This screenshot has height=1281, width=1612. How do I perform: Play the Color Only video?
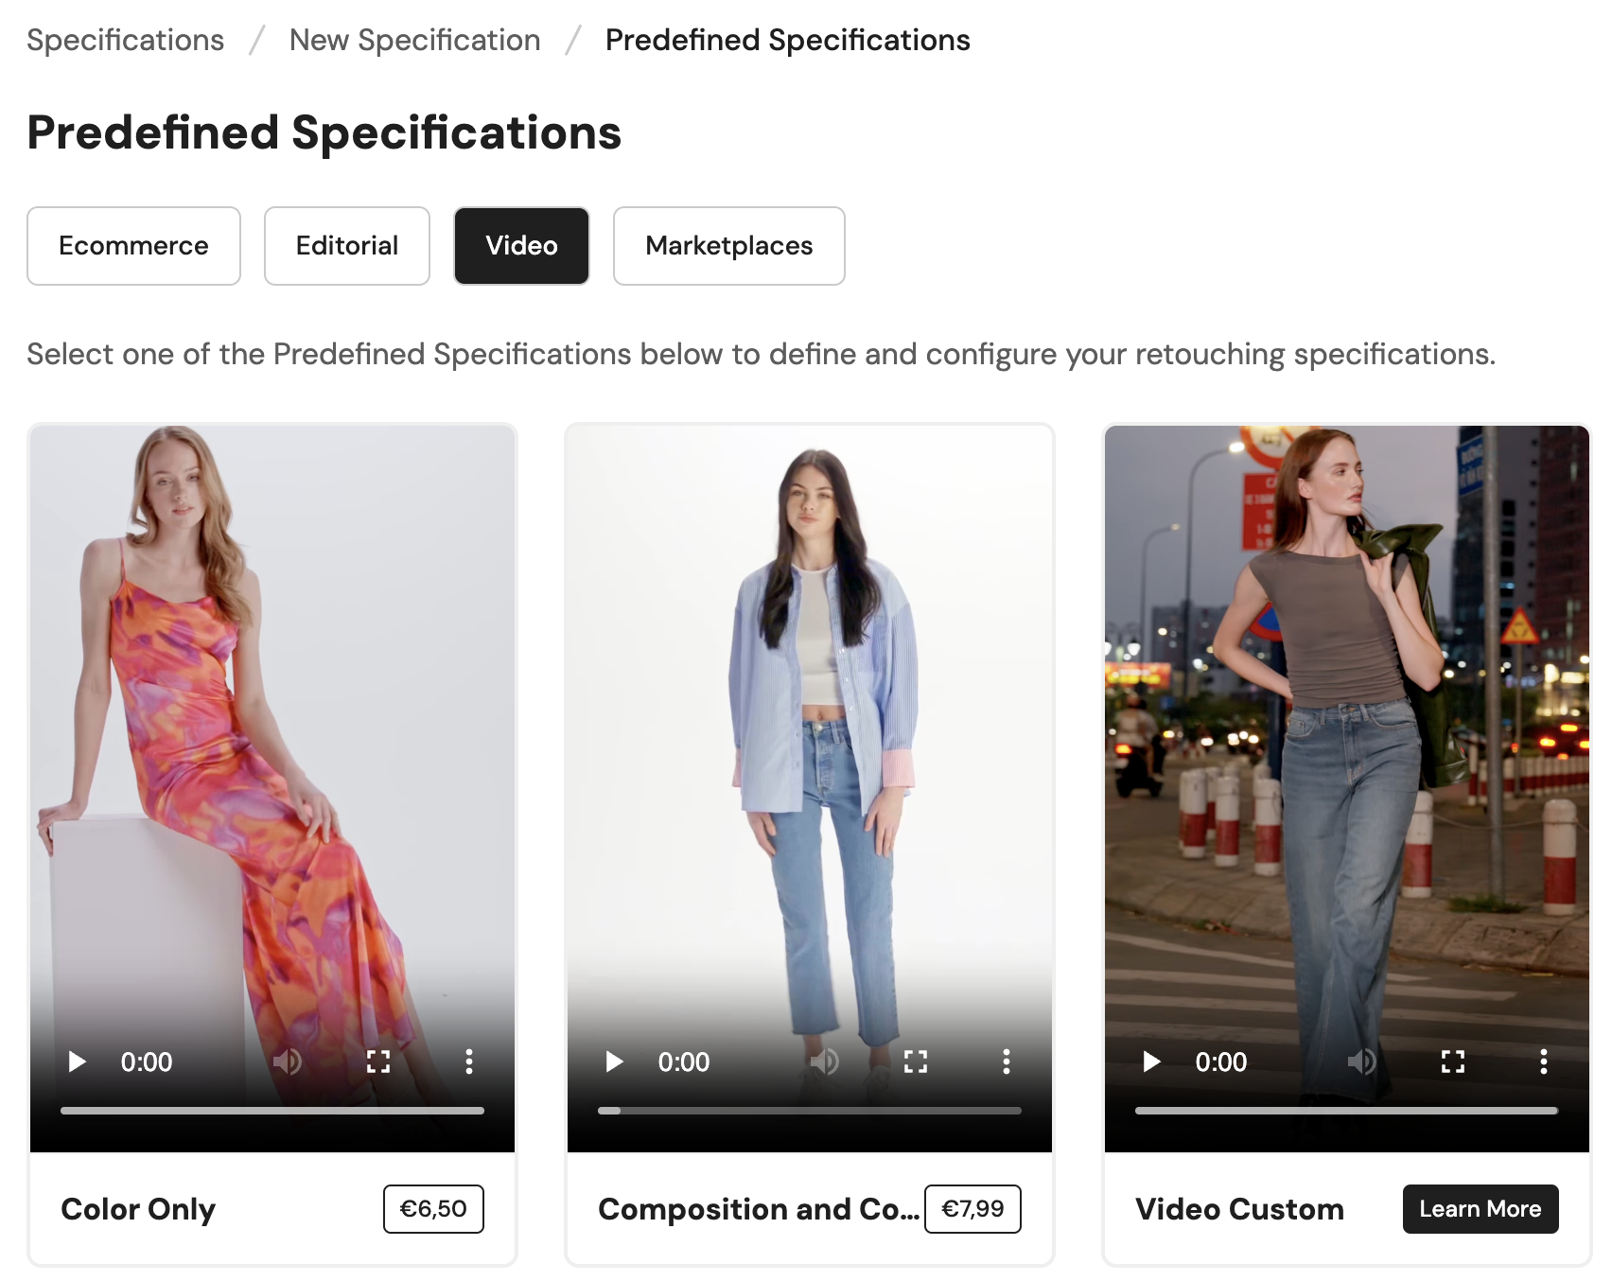point(78,1062)
